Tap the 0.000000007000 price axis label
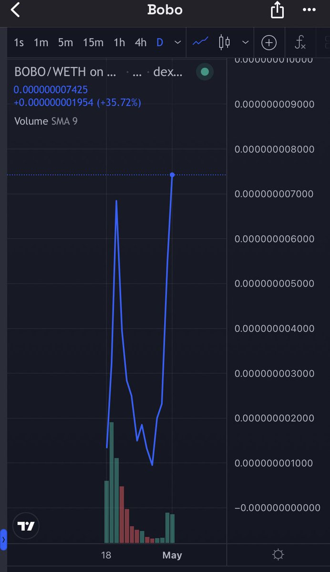330x572 pixels. coord(274,194)
